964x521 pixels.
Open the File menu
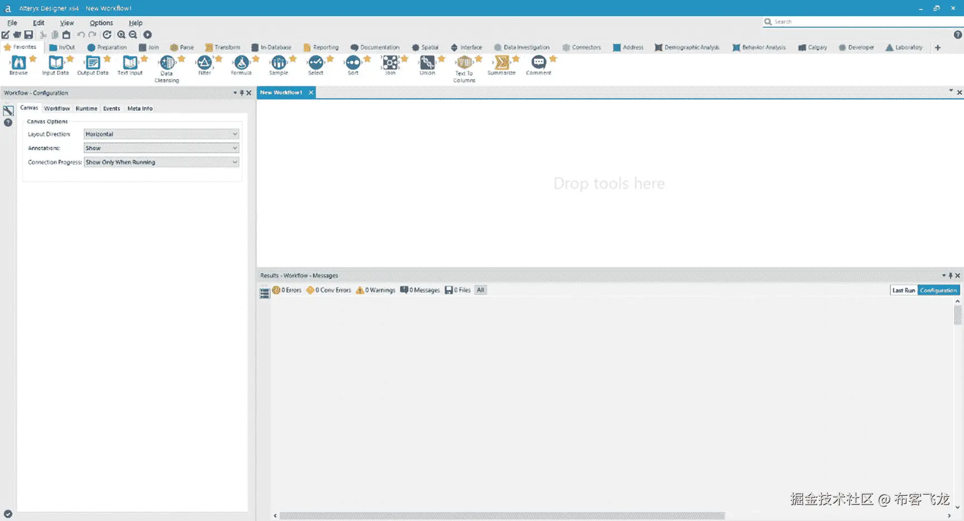pos(12,23)
